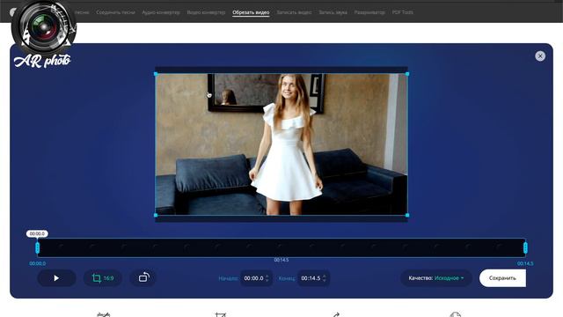Click the video preview frame
This screenshot has height=317, width=563.
coord(281,144)
